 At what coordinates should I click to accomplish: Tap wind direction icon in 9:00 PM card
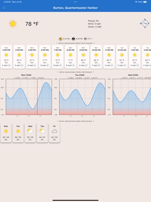86,65
